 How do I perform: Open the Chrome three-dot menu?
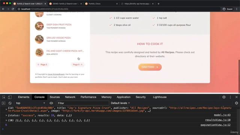[x=237, y=9]
